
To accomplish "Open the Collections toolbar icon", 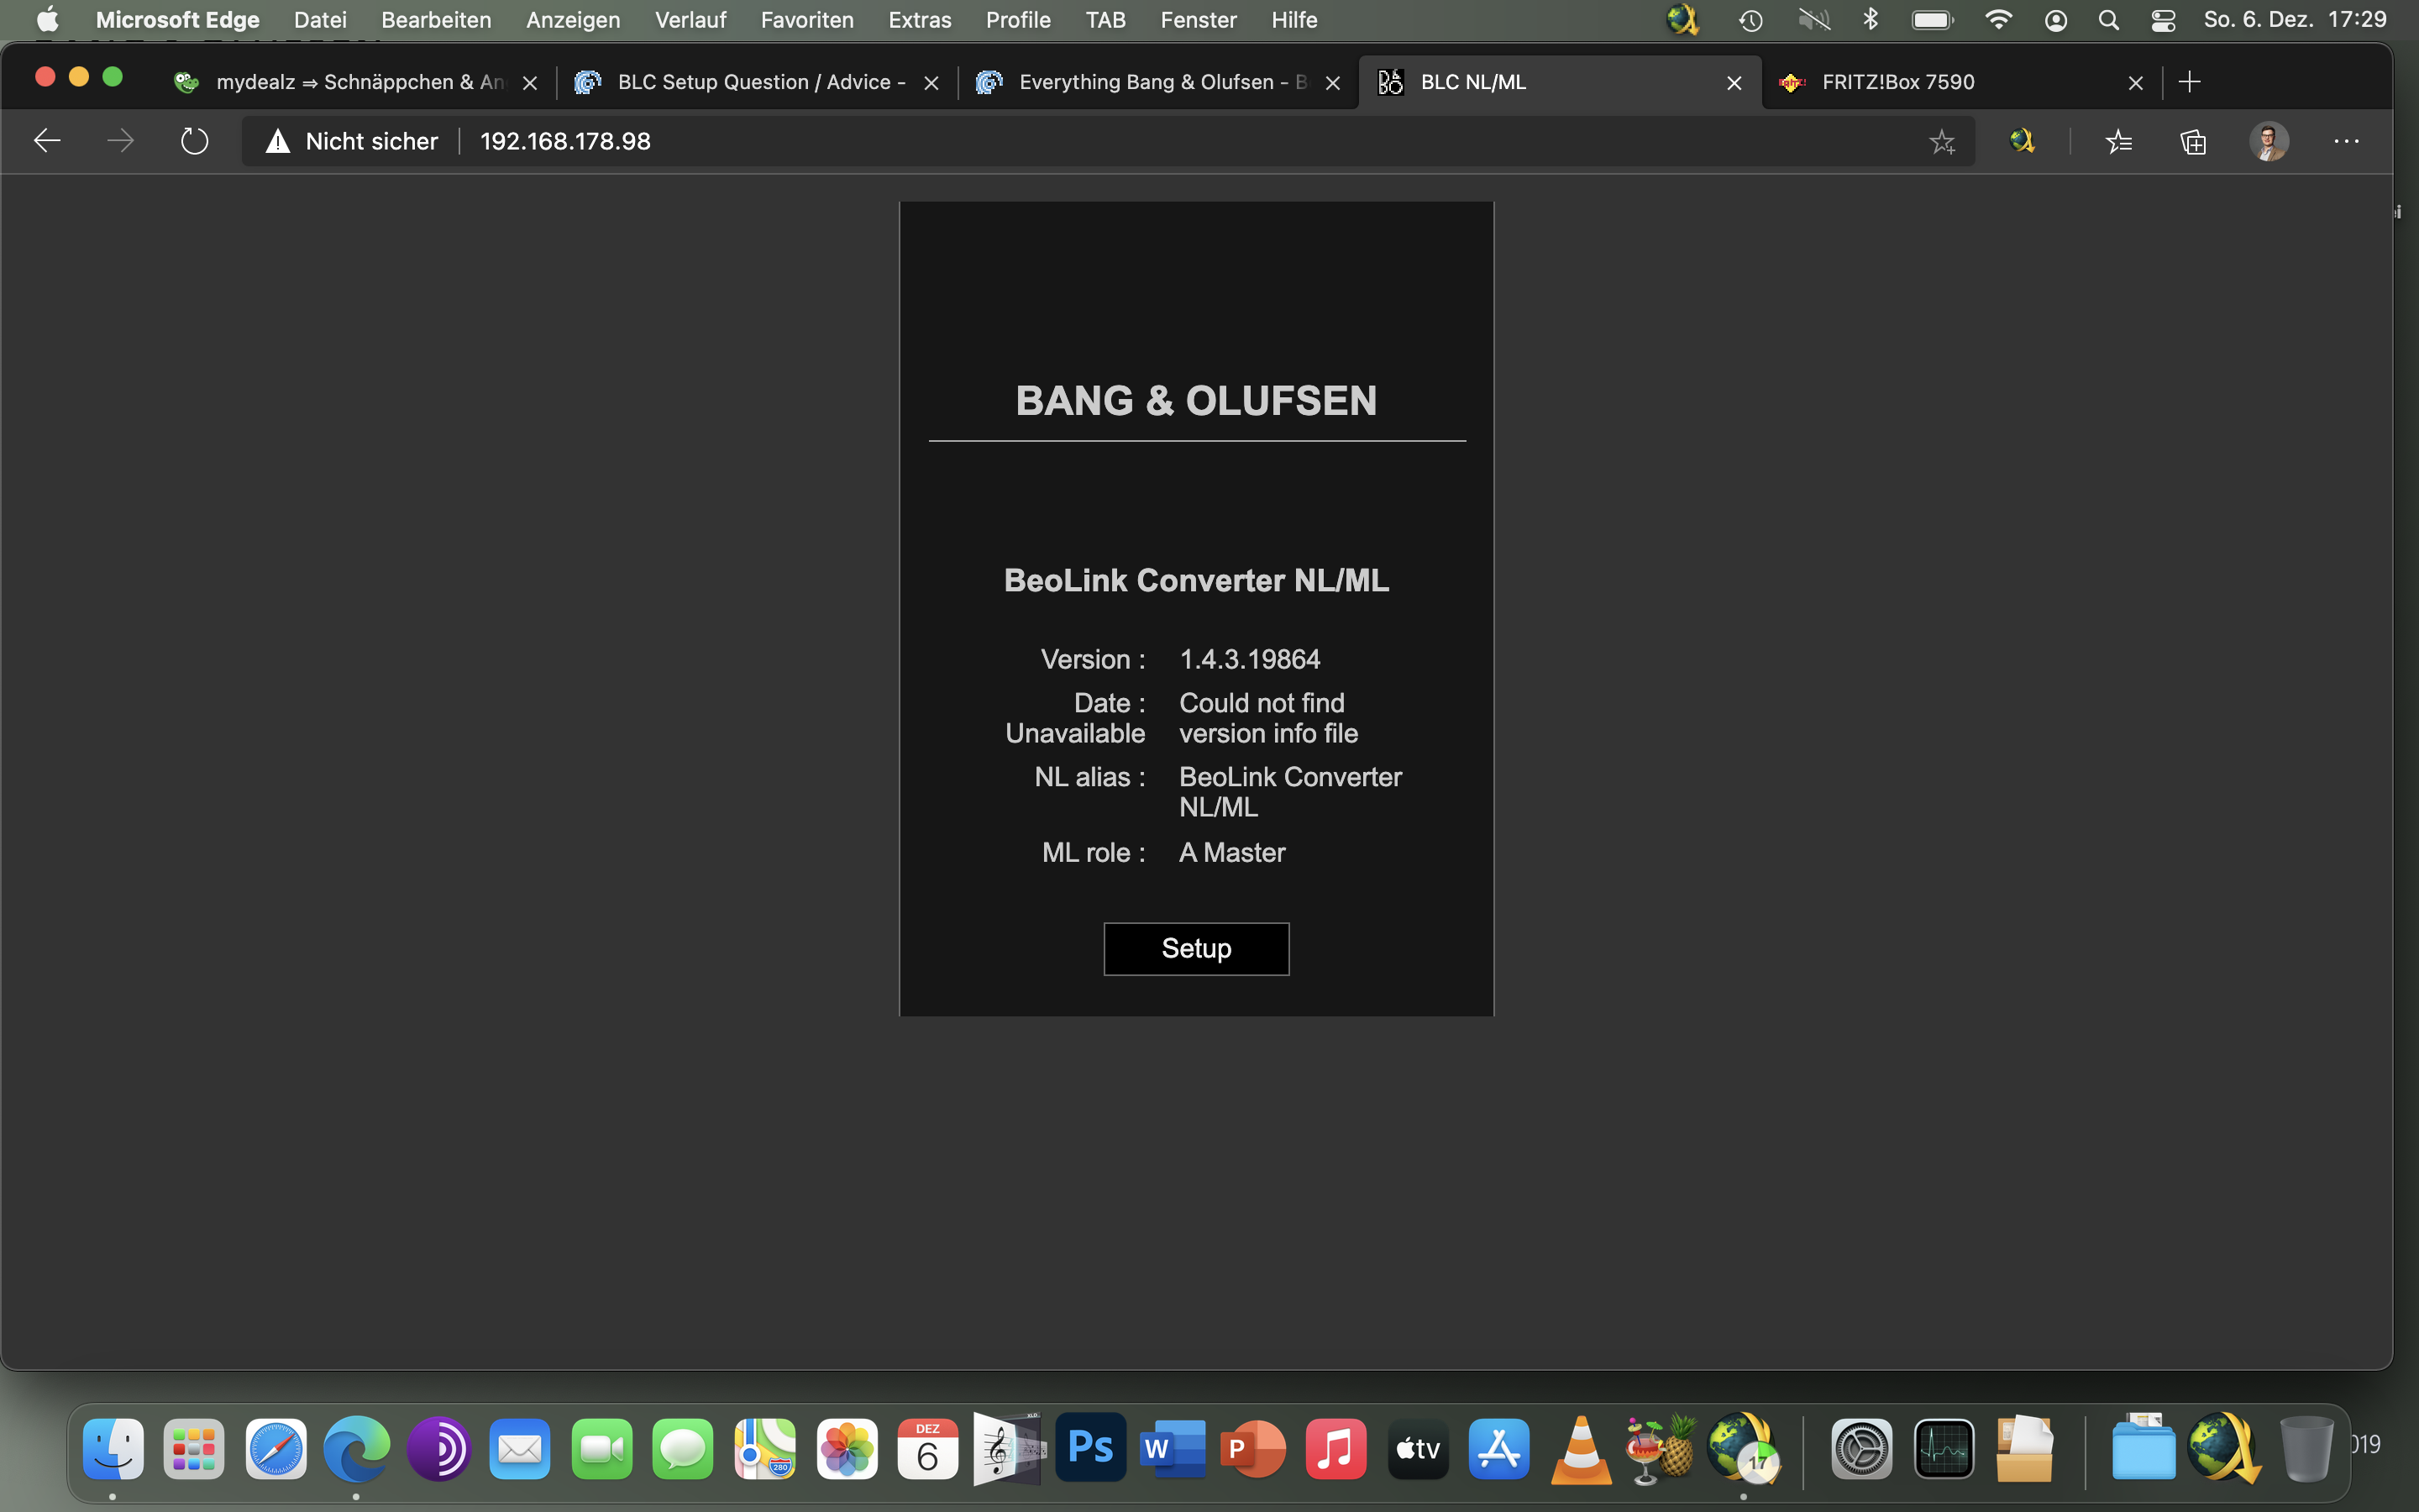I will point(2193,141).
